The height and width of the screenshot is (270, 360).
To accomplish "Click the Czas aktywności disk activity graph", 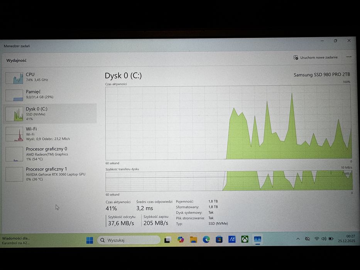I will click(x=228, y=123).
